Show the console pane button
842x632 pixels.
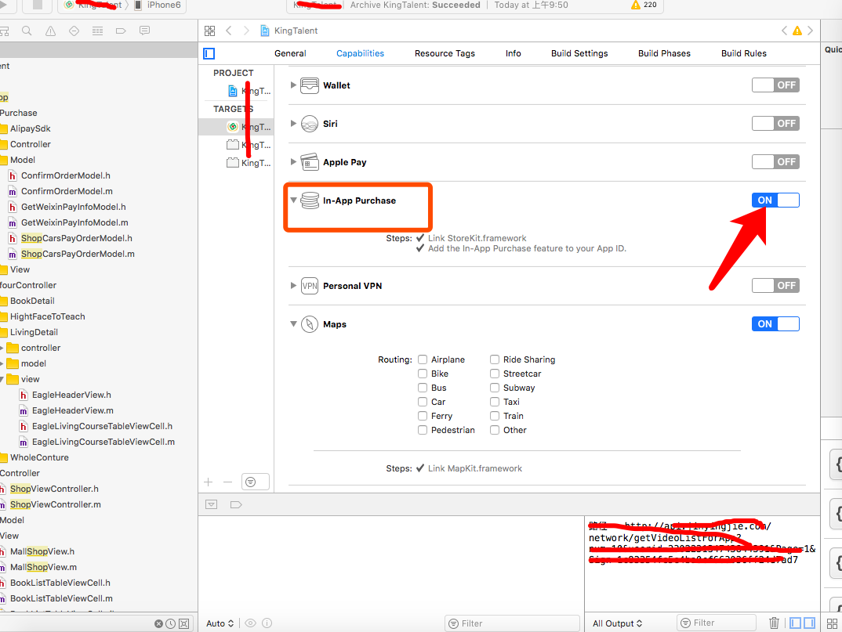pyautogui.click(x=809, y=623)
